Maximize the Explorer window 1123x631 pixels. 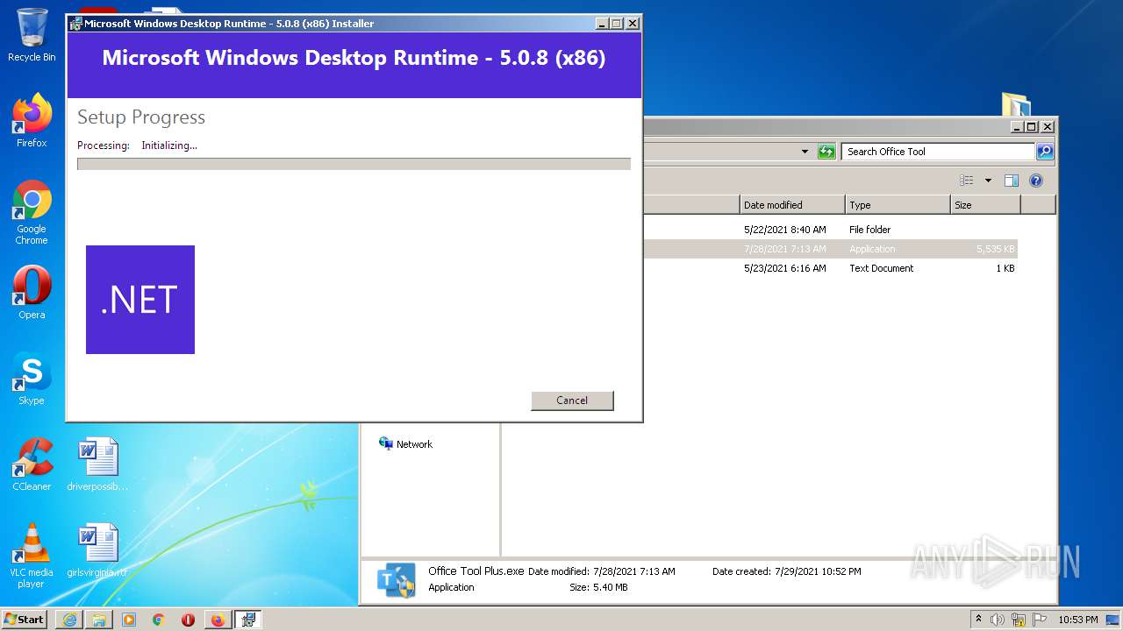pos(1031,126)
